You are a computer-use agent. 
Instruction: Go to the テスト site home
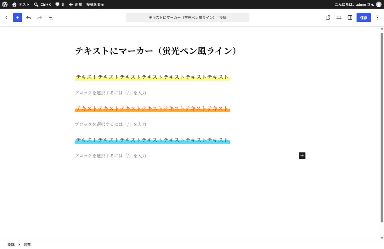pyautogui.click(x=20, y=4)
